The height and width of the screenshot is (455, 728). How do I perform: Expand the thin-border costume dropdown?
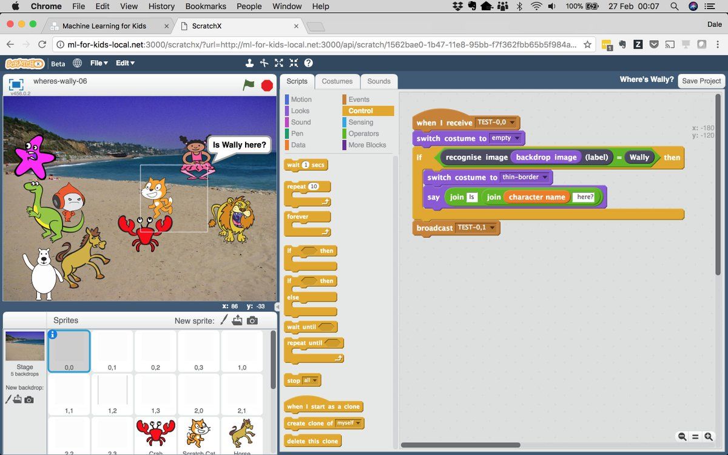545,177
